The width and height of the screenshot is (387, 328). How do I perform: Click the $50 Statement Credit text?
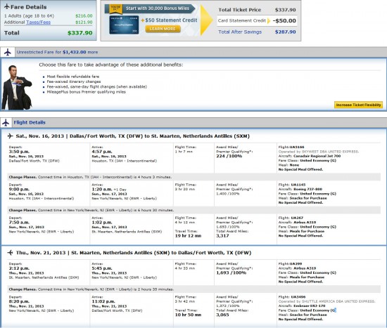[171, 20]
